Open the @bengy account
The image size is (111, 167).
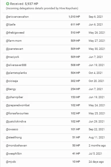tap(11, 89)
